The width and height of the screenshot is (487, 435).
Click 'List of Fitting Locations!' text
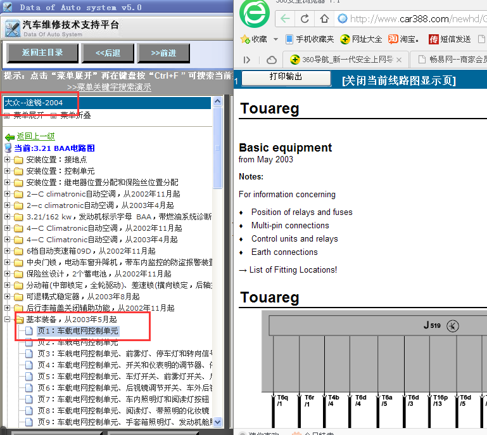point(293,270)
